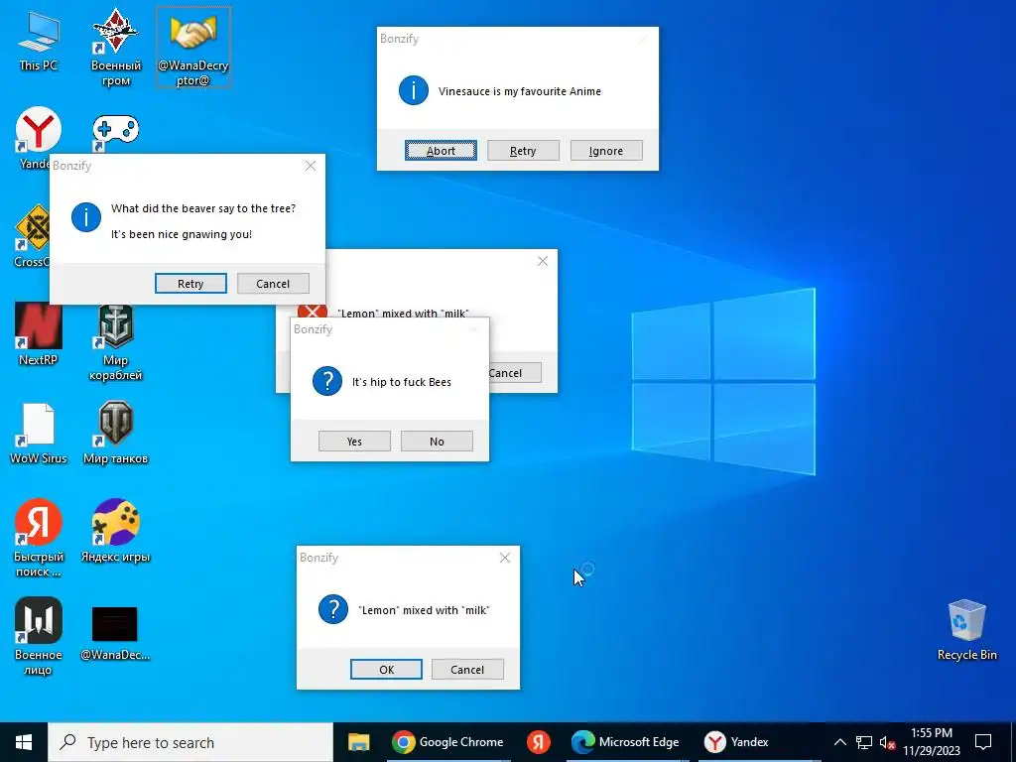Screen dimensions: 1016x762
Task: Click Retry in the Vinesauce dialog
Action: point(523,151)
